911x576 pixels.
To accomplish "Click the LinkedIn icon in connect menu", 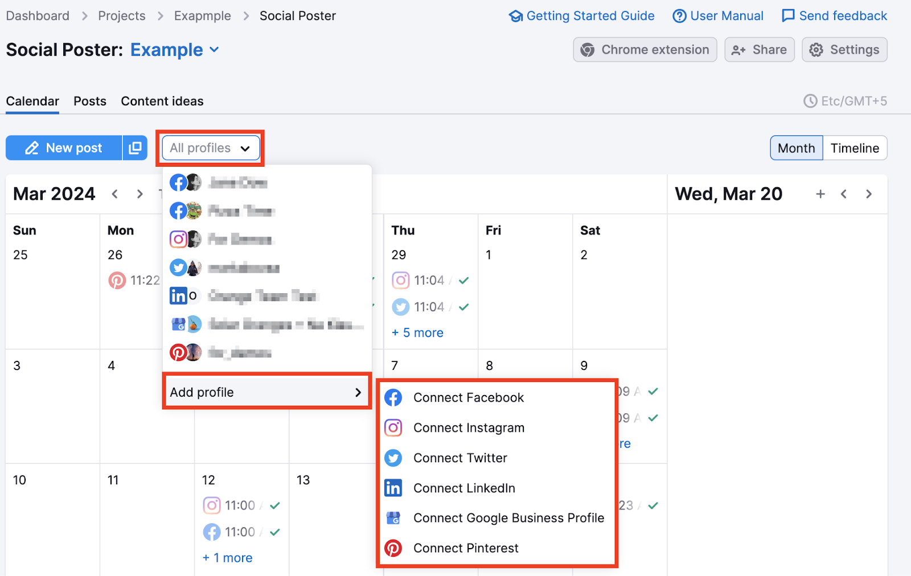I will 393,488.
